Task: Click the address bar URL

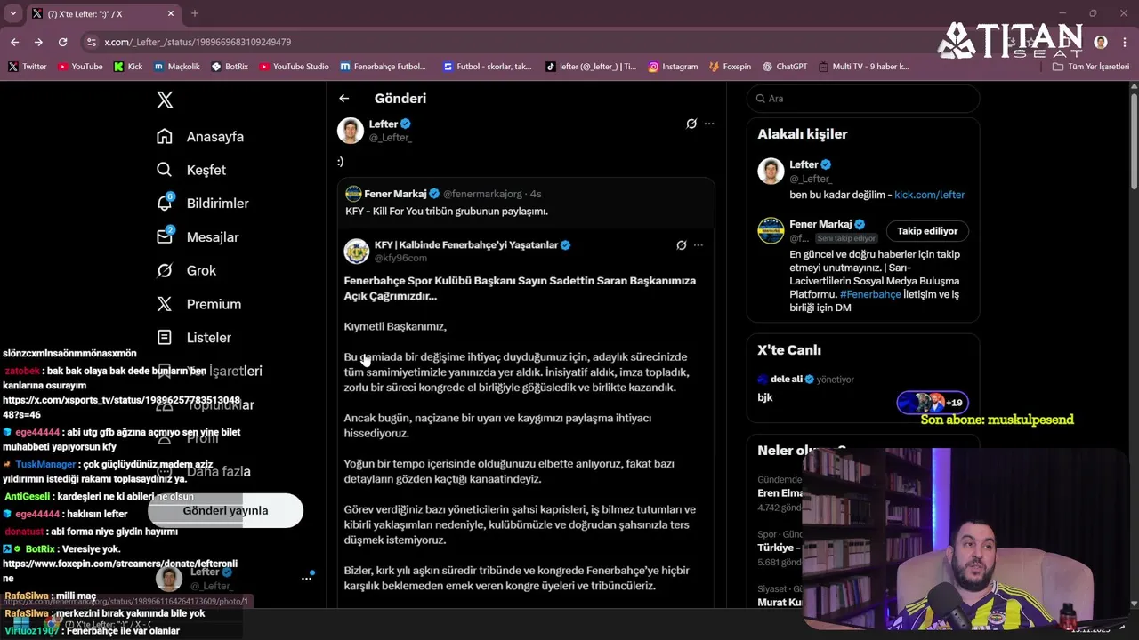Action: [198, 42]
